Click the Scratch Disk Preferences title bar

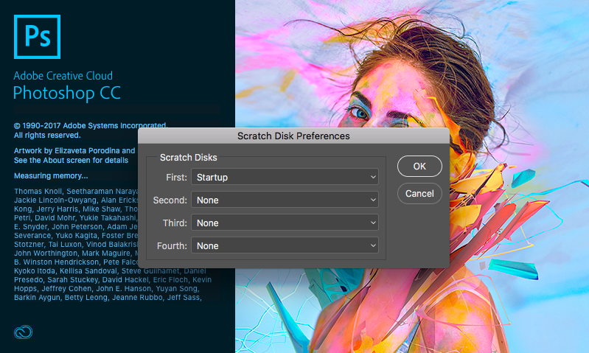click(293, 136)
